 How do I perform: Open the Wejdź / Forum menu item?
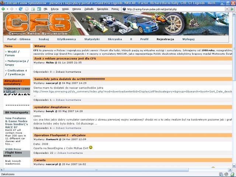12,53
